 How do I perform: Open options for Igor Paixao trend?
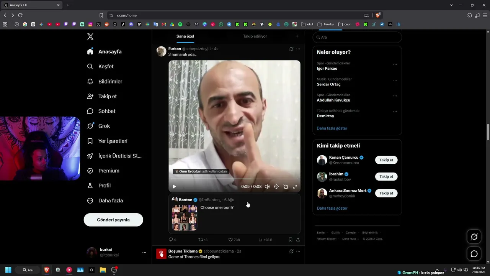[x=395, y=64]
